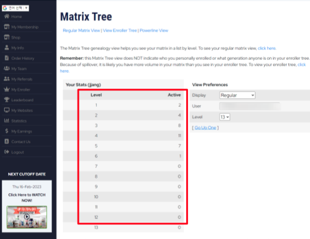
Task: Follow 'click here' link for regular matrix view
Action: click(267, 48)
